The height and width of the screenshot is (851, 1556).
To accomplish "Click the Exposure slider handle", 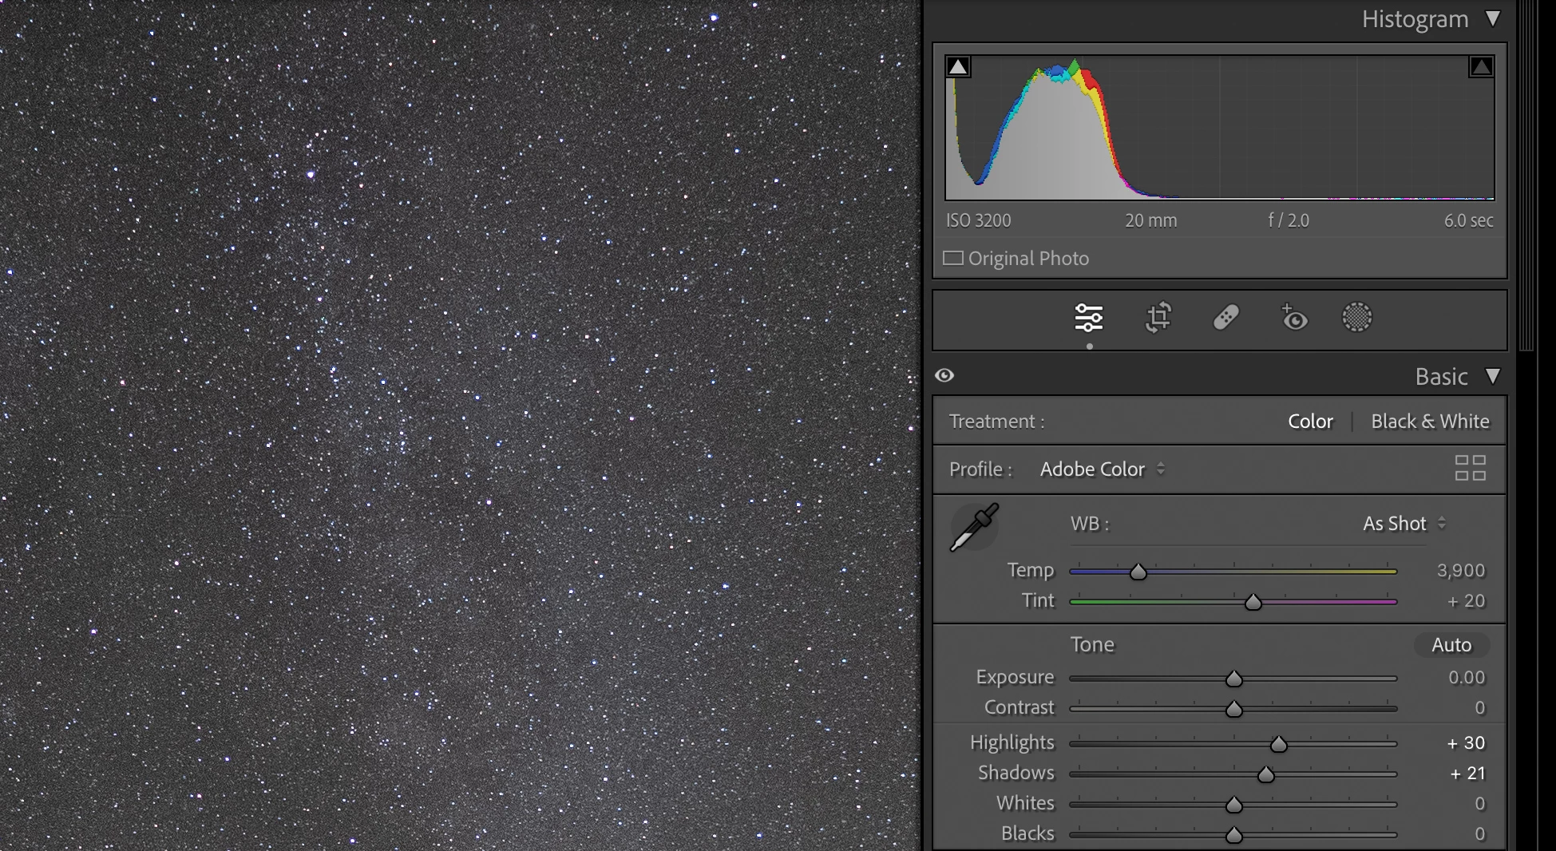I will [1234, 679].
